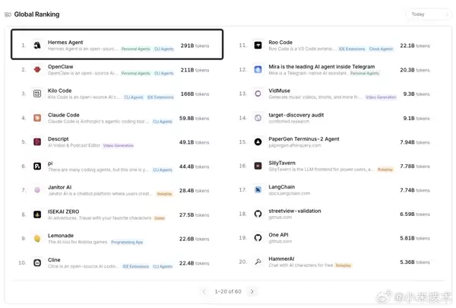Select Personal Agents tag on OpenClaw

click(136, 73)
